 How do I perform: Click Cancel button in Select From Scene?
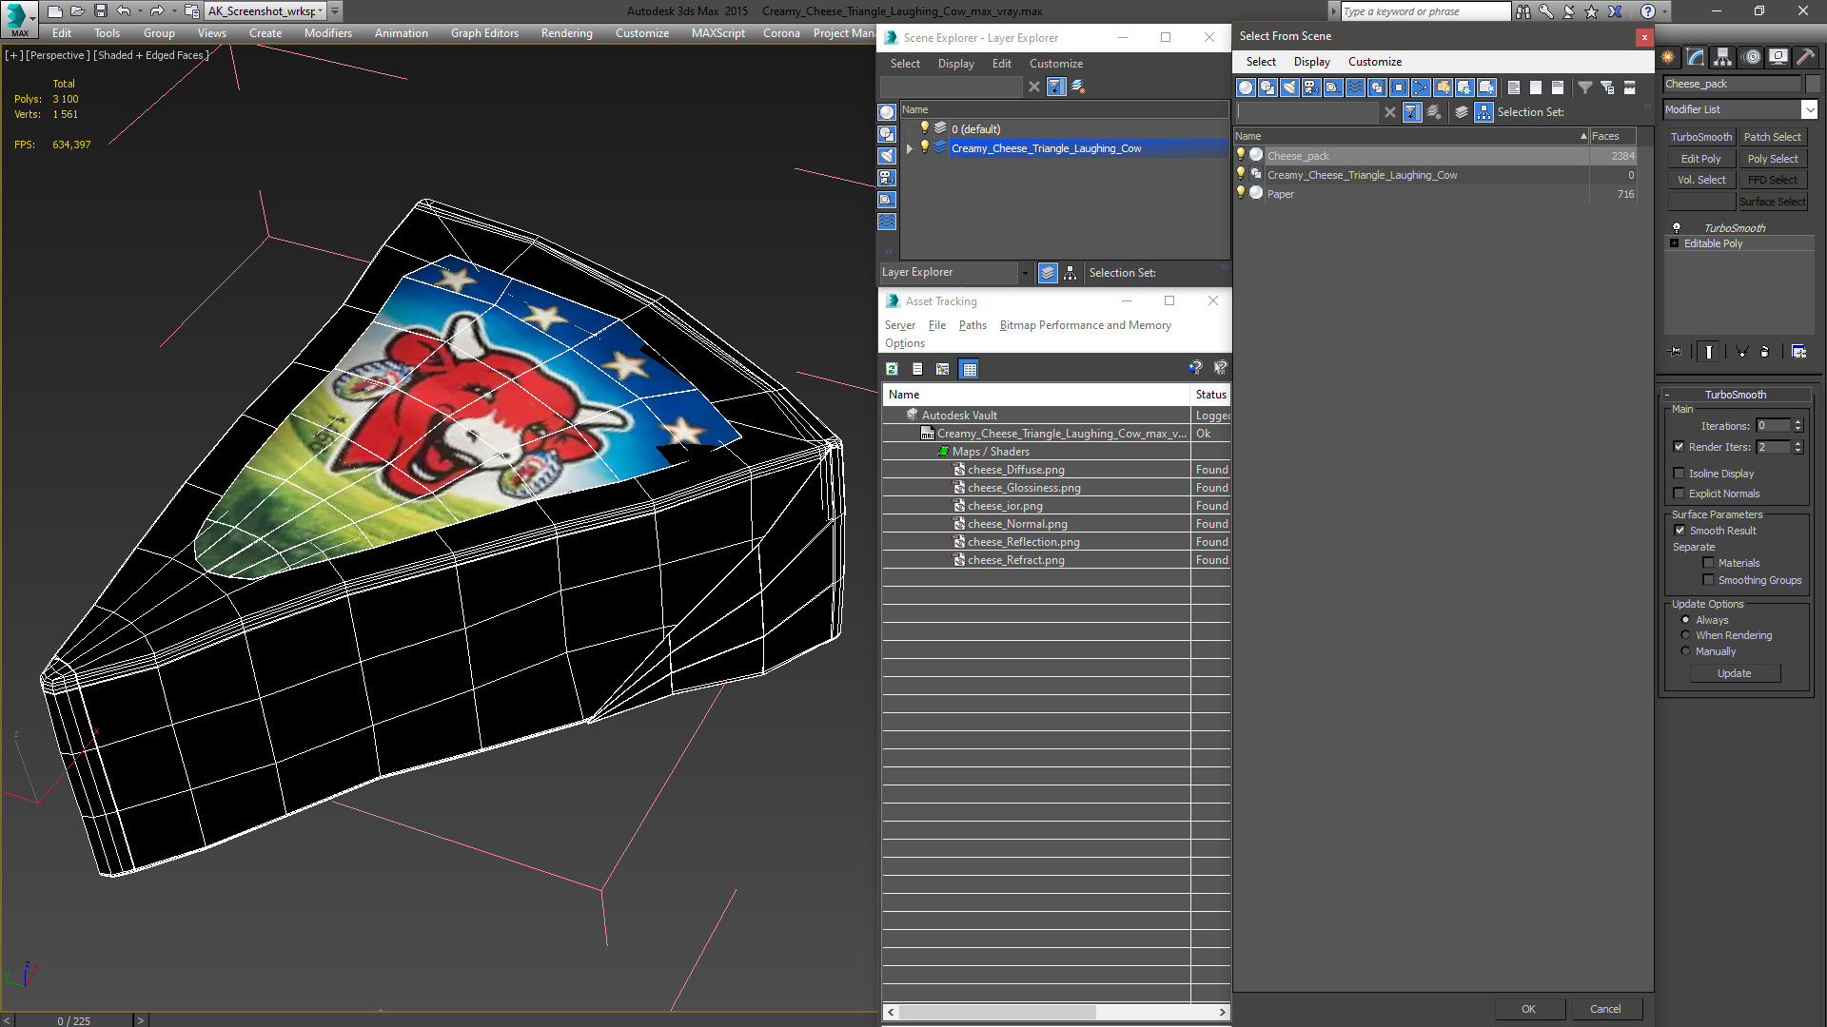[x=1605, y=1009]
